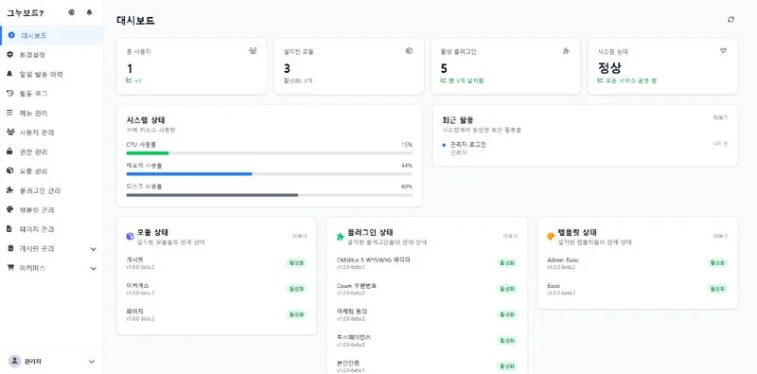Click the cube icon in 설치된 모듈 card
757x374 pixels.
point(409,51)
